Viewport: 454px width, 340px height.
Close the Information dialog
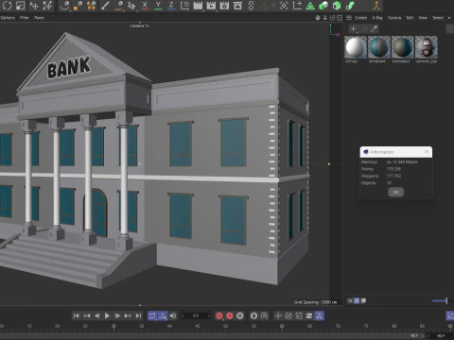click(x=427, y=152)
